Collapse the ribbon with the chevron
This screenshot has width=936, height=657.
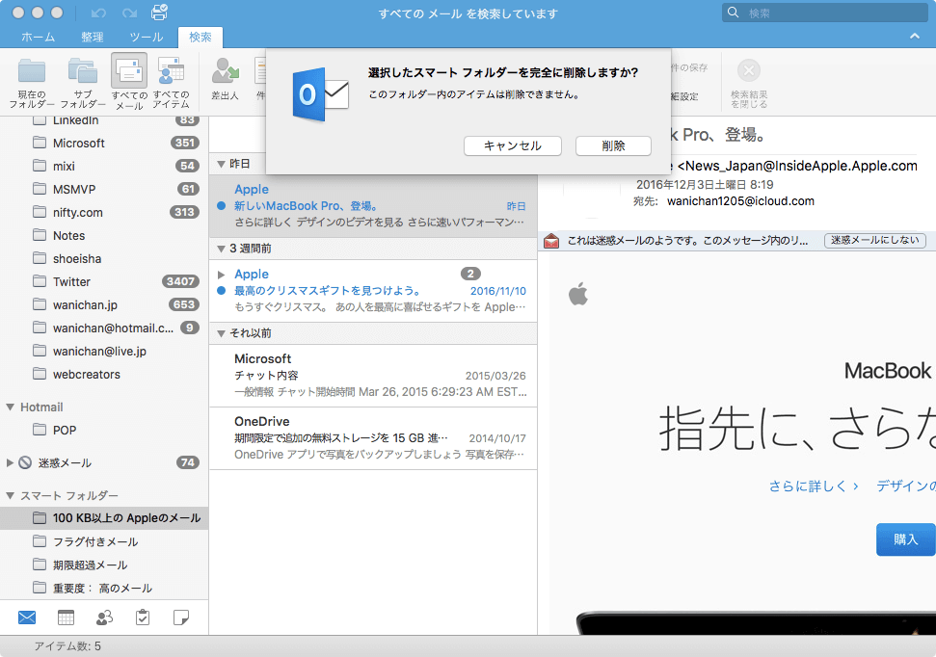pos(915,37)
